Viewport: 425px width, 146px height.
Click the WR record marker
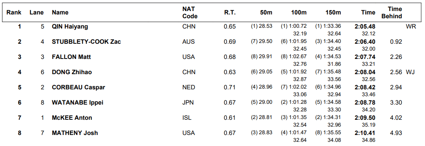coord(411,27)
